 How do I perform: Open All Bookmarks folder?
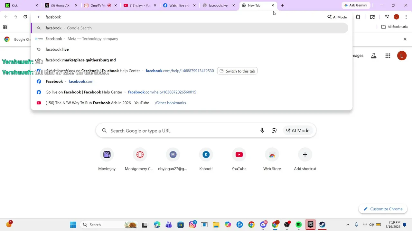(395, 27)
